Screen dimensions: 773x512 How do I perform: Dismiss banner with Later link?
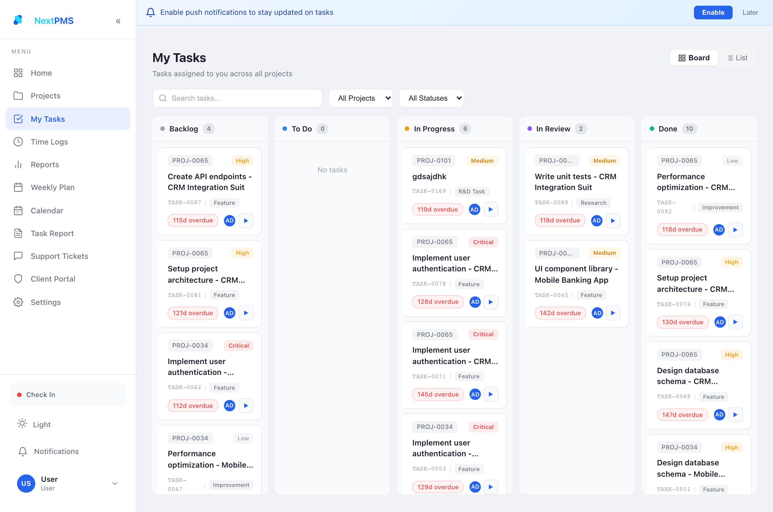(750, 13)
